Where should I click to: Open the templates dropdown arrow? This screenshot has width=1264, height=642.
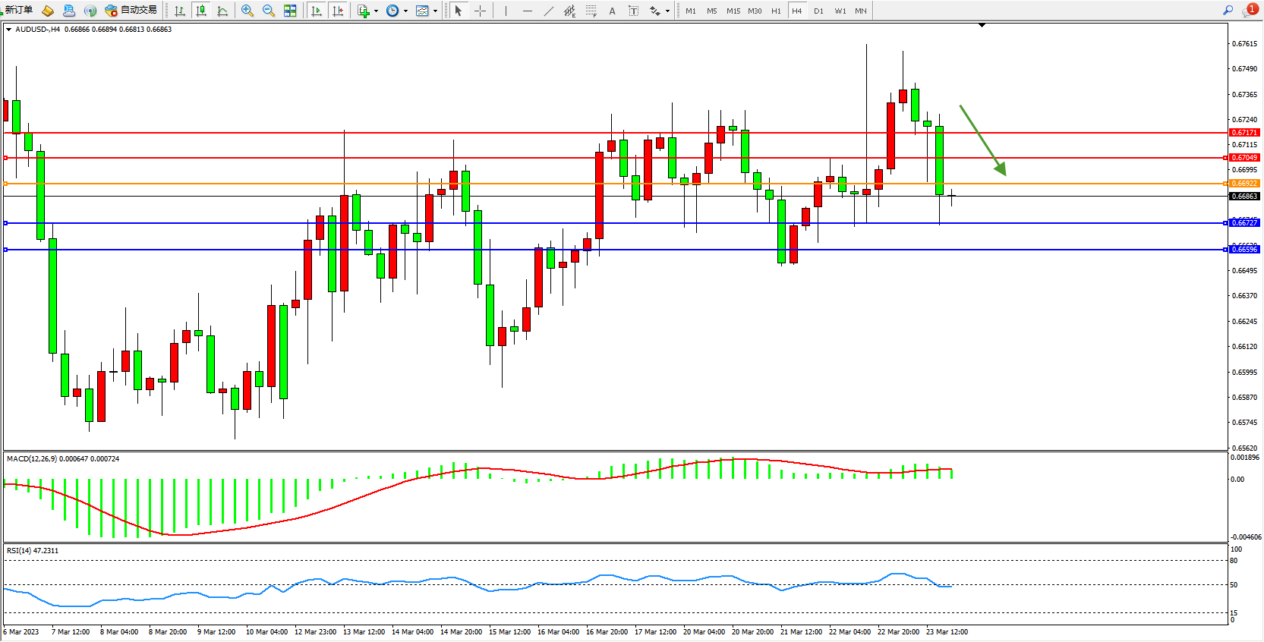435,11
